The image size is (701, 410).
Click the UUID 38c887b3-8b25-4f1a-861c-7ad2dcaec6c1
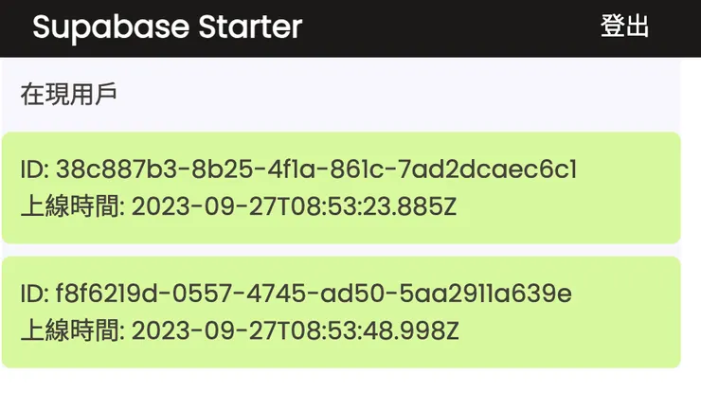click(x=317, y=170)
